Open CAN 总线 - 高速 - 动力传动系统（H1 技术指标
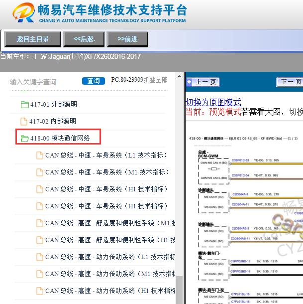This screenshot has width=303, height=304. tap(110, 291)
